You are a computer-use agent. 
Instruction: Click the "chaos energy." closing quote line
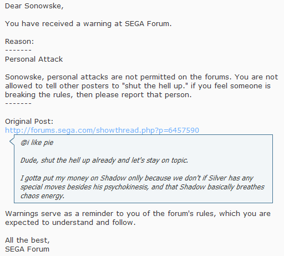42,196
